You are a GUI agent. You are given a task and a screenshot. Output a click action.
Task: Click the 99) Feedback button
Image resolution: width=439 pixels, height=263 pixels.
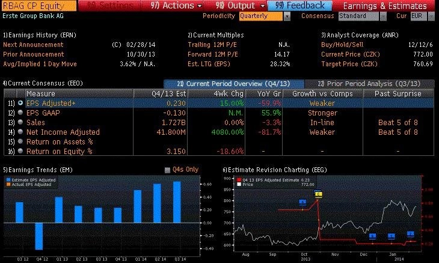(300, 5)
